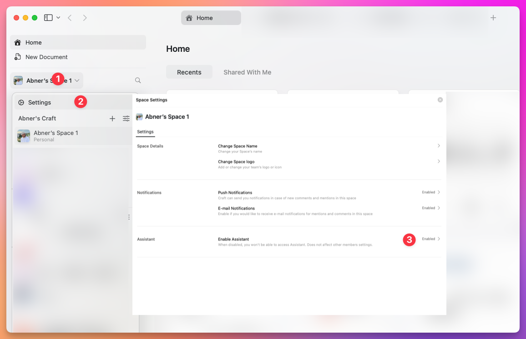Click the sidebar search magnifier icon

(x=138, y=80)
